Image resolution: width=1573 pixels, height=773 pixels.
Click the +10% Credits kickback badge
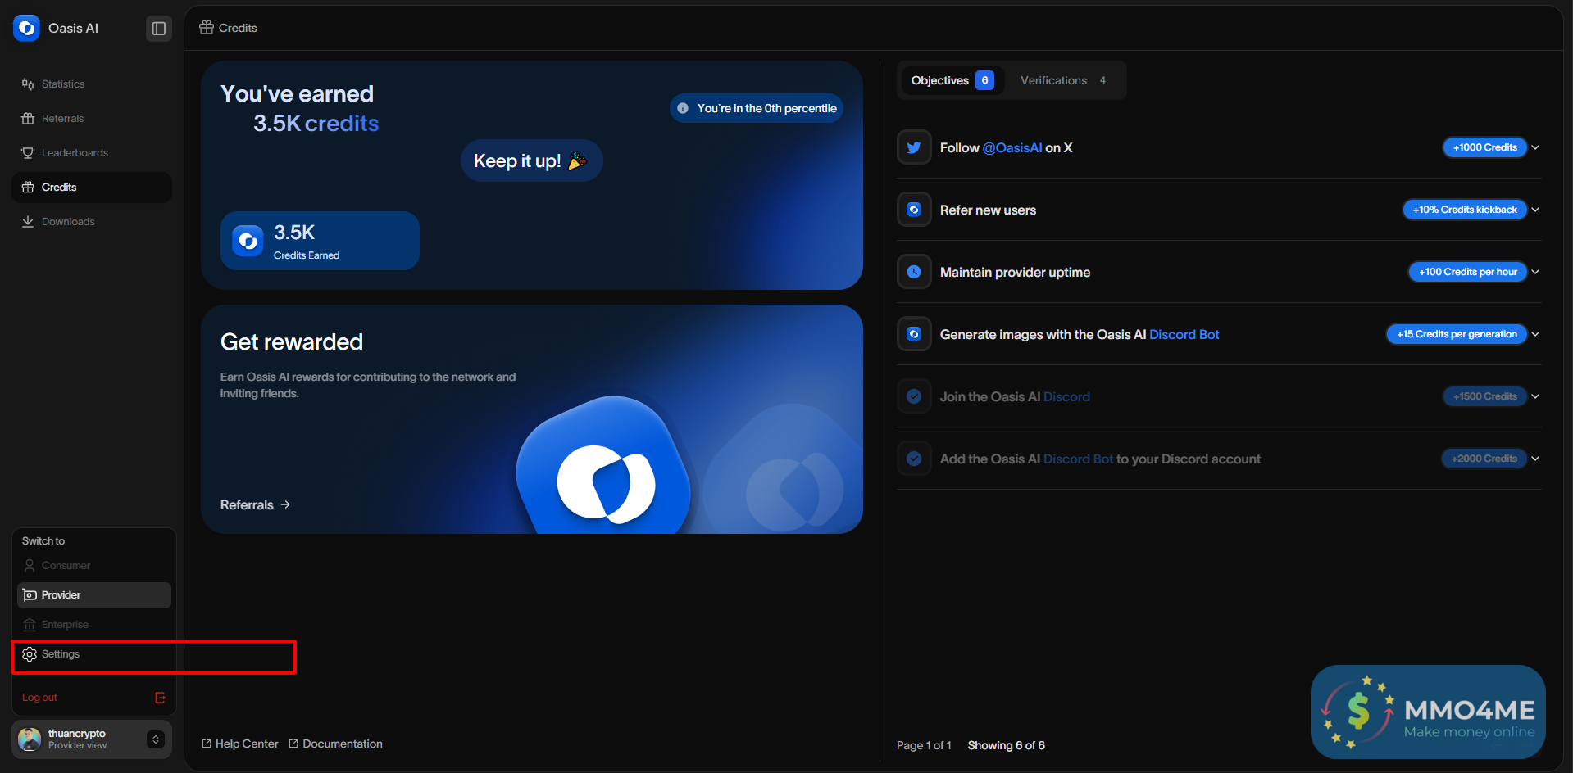click(x=1465, y=210)
